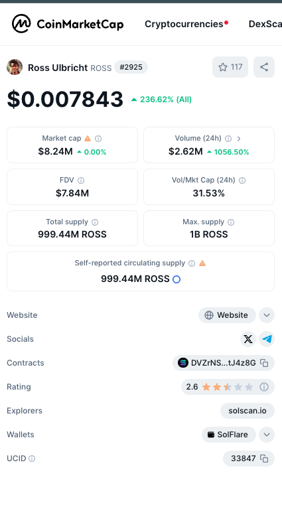The height and width of the screenshot is (505, 282).
Task: Click the Self-reported circulating supply info icon
Action: [192, 263]
